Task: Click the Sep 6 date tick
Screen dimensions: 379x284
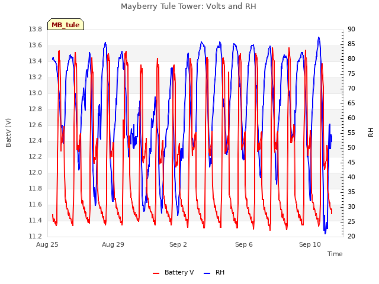Action: pos(244,244)
